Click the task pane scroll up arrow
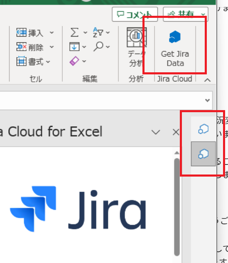Screen dimensions: 228x263 (x=177, y=153)
